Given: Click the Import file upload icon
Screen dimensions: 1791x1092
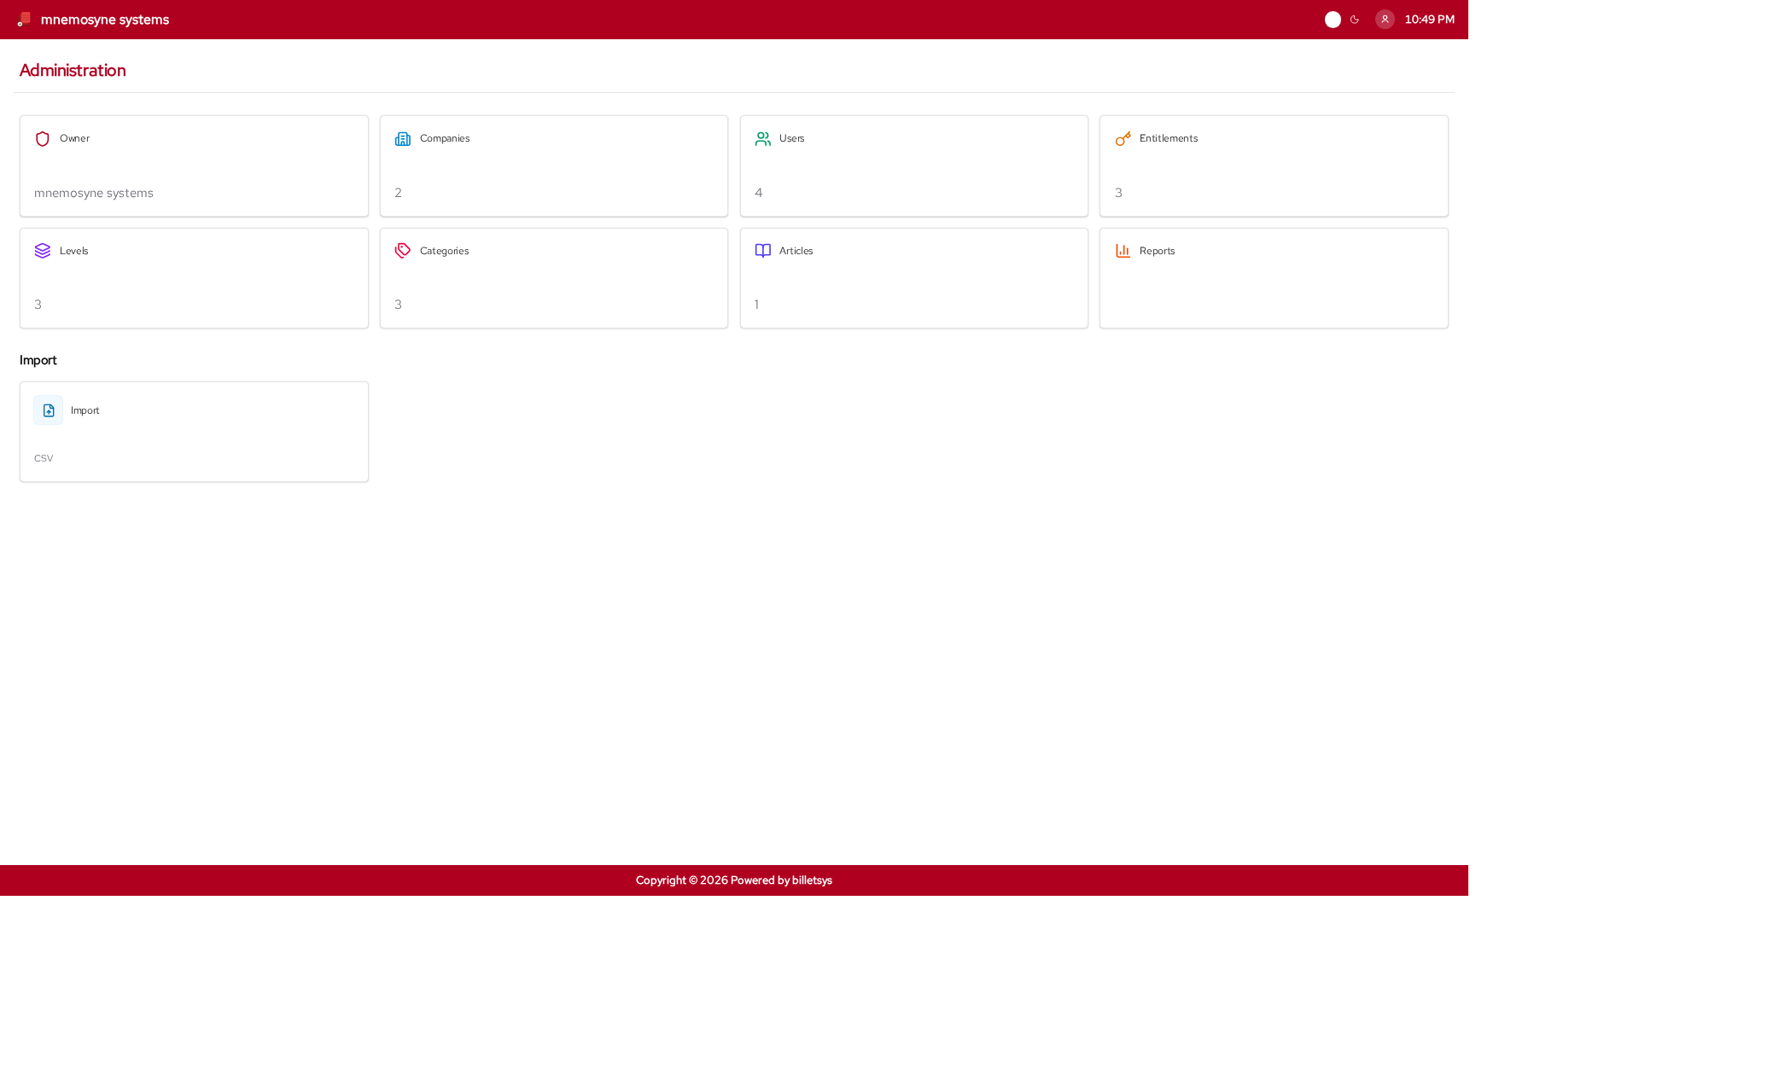Looking at the screenshot, I should [49, 410].
